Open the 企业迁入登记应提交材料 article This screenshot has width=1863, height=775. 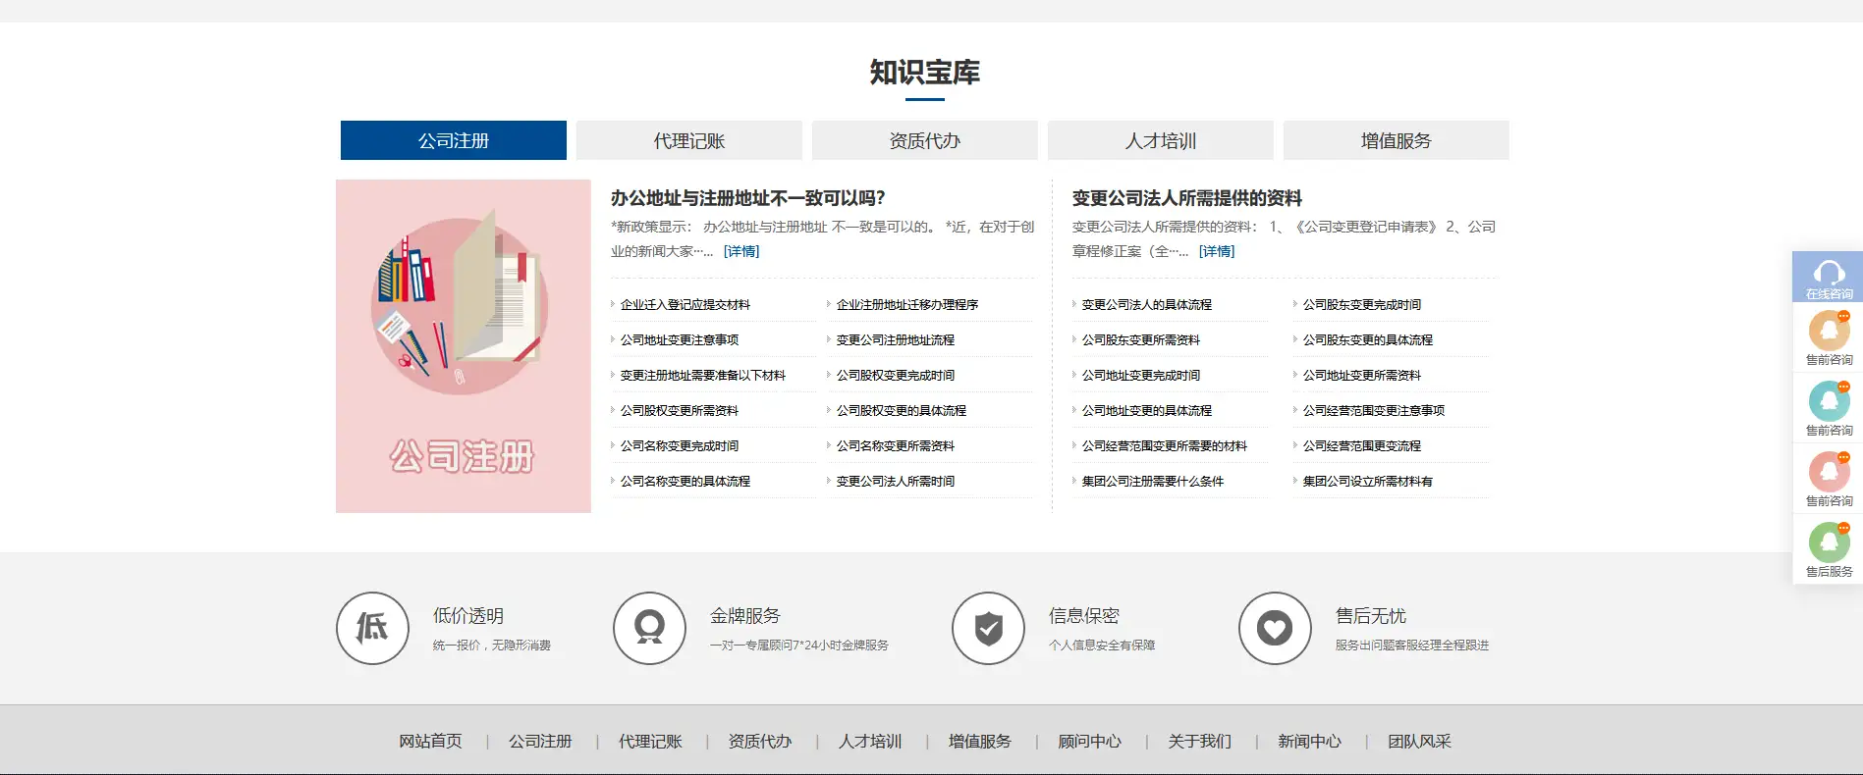click(x=685, y=305)
